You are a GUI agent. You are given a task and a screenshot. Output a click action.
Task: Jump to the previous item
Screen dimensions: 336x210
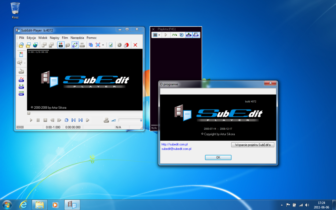(74, 120)
